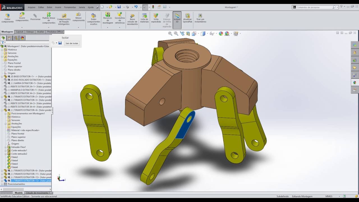Screen dimensions: 359x202
Task: Select the Posicionar mate tool
Action: pos(35,17)
